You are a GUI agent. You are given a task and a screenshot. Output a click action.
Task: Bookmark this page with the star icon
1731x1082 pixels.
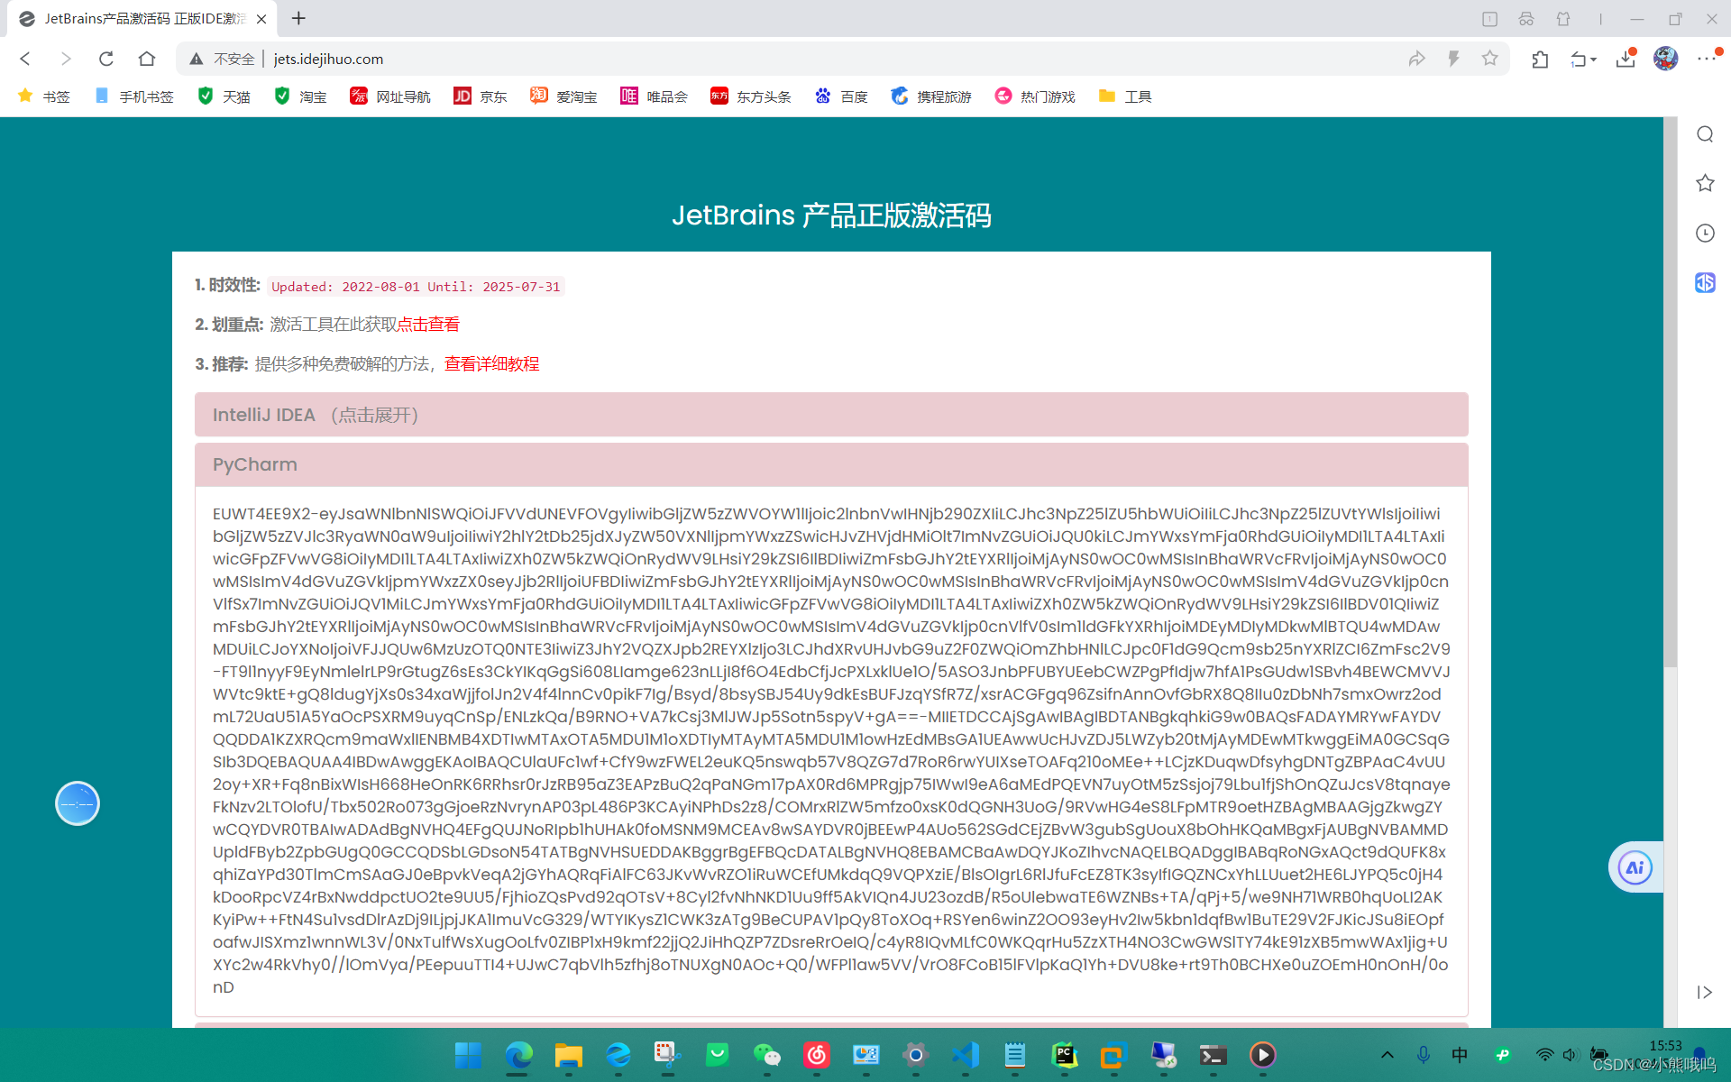1490,59
